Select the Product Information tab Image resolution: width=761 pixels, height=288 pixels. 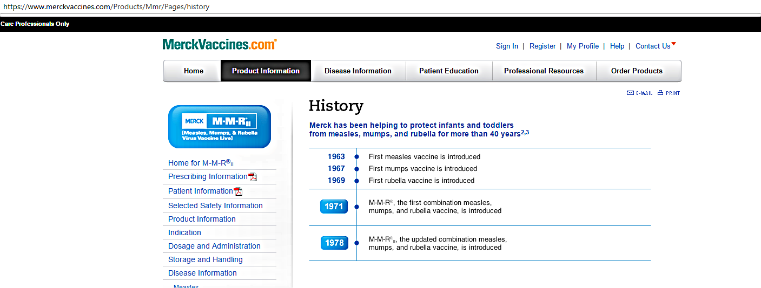pos(266,71)
